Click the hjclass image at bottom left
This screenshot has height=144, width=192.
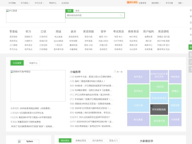point(28,142)
